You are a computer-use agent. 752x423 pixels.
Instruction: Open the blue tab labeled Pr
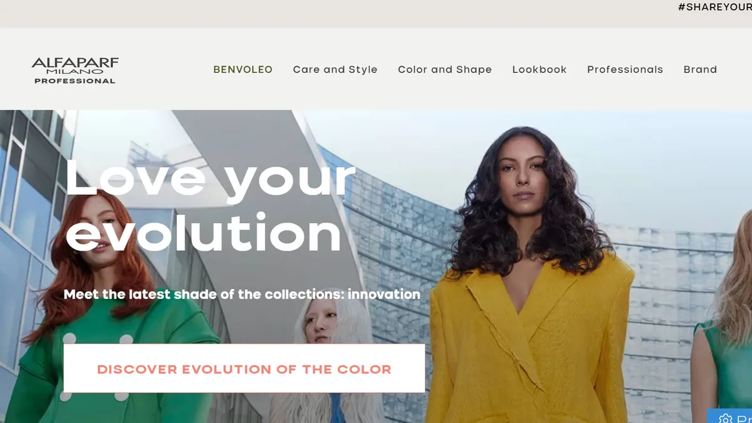click(730, 416)
